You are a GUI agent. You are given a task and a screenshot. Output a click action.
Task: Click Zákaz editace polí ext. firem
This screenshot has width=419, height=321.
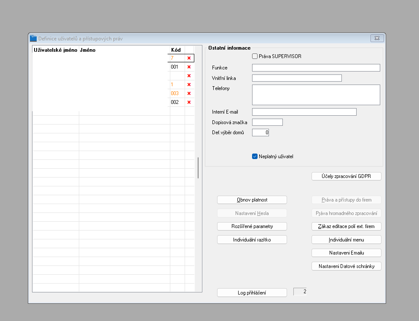[x=346, y=226]
